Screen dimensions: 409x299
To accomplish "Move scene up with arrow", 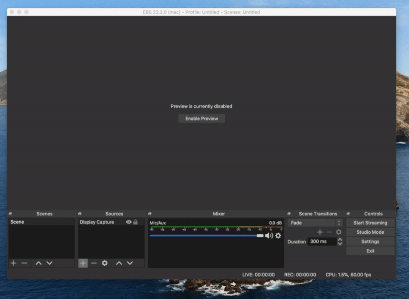I will 39,263.
